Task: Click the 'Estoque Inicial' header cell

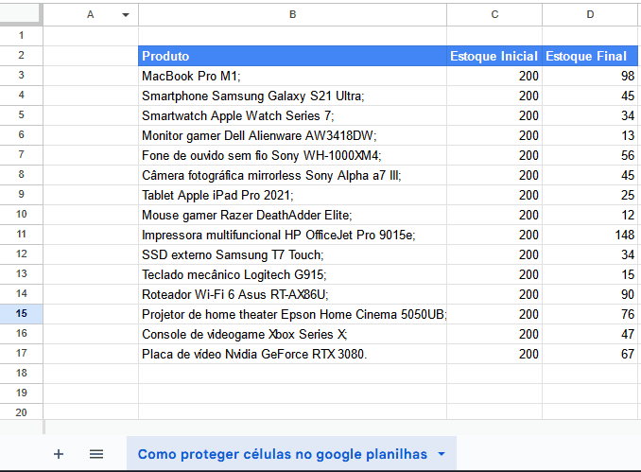Action: click(x=494, y=56)
